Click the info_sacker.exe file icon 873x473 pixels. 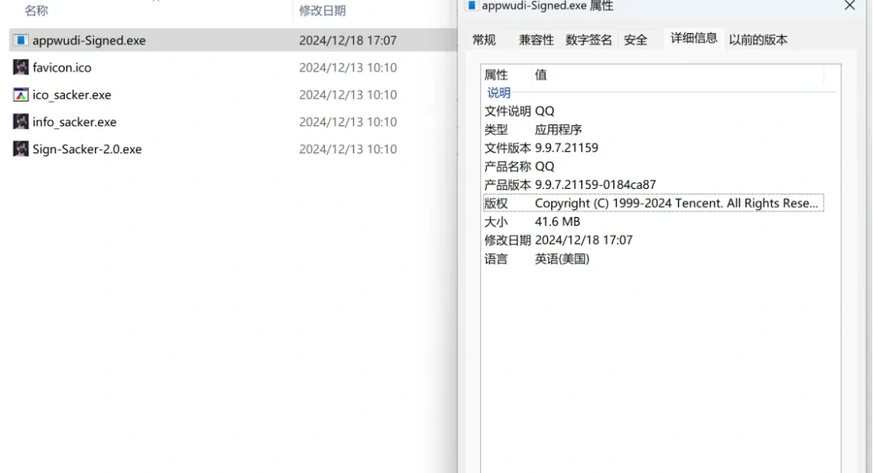pyautogui.click(x=20, y=122)
